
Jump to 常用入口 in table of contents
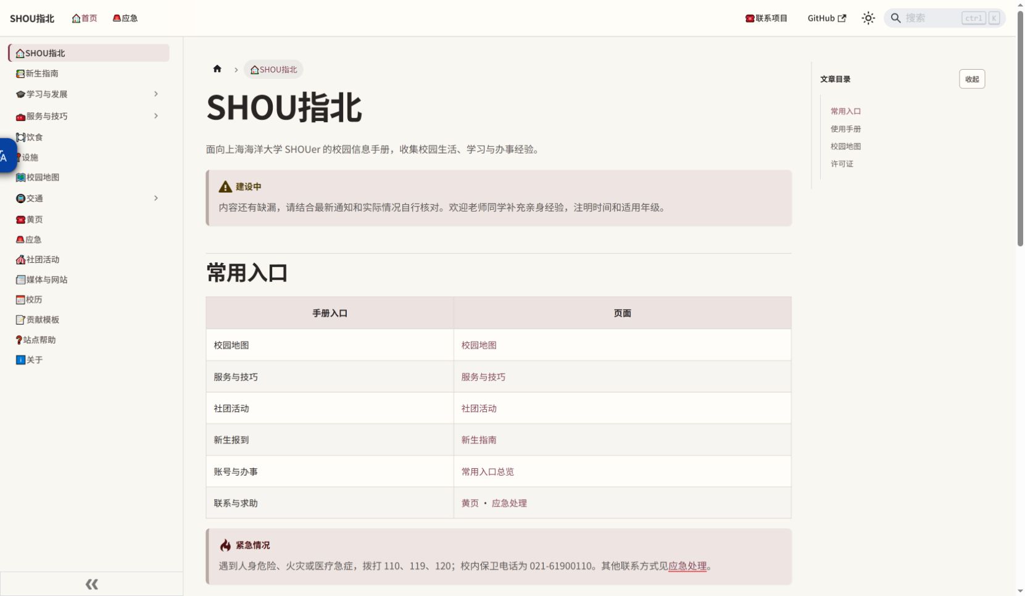point(845,111)
